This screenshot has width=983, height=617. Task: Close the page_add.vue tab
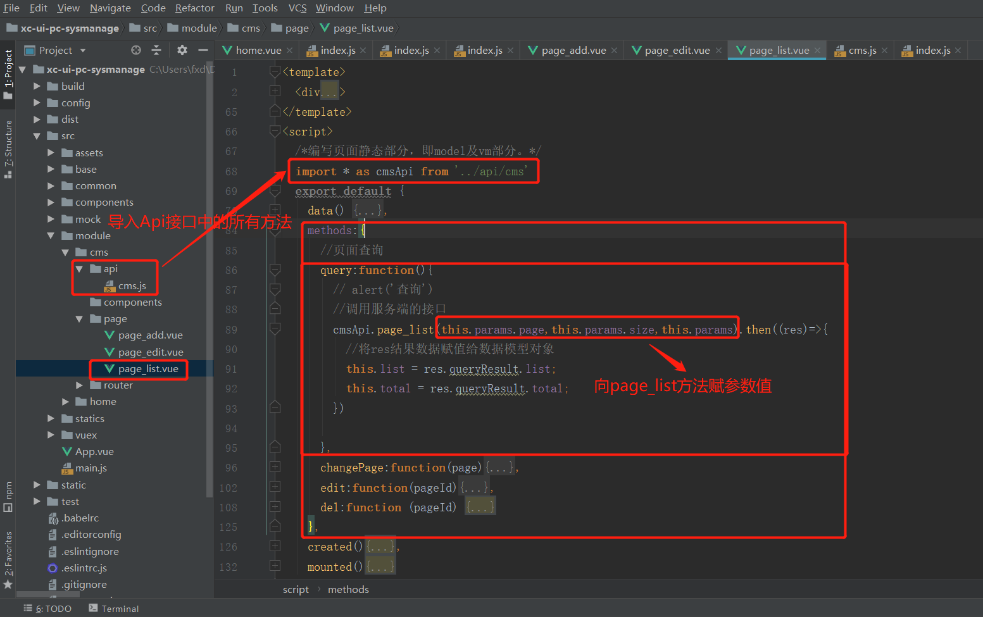(x=614, y=51)
